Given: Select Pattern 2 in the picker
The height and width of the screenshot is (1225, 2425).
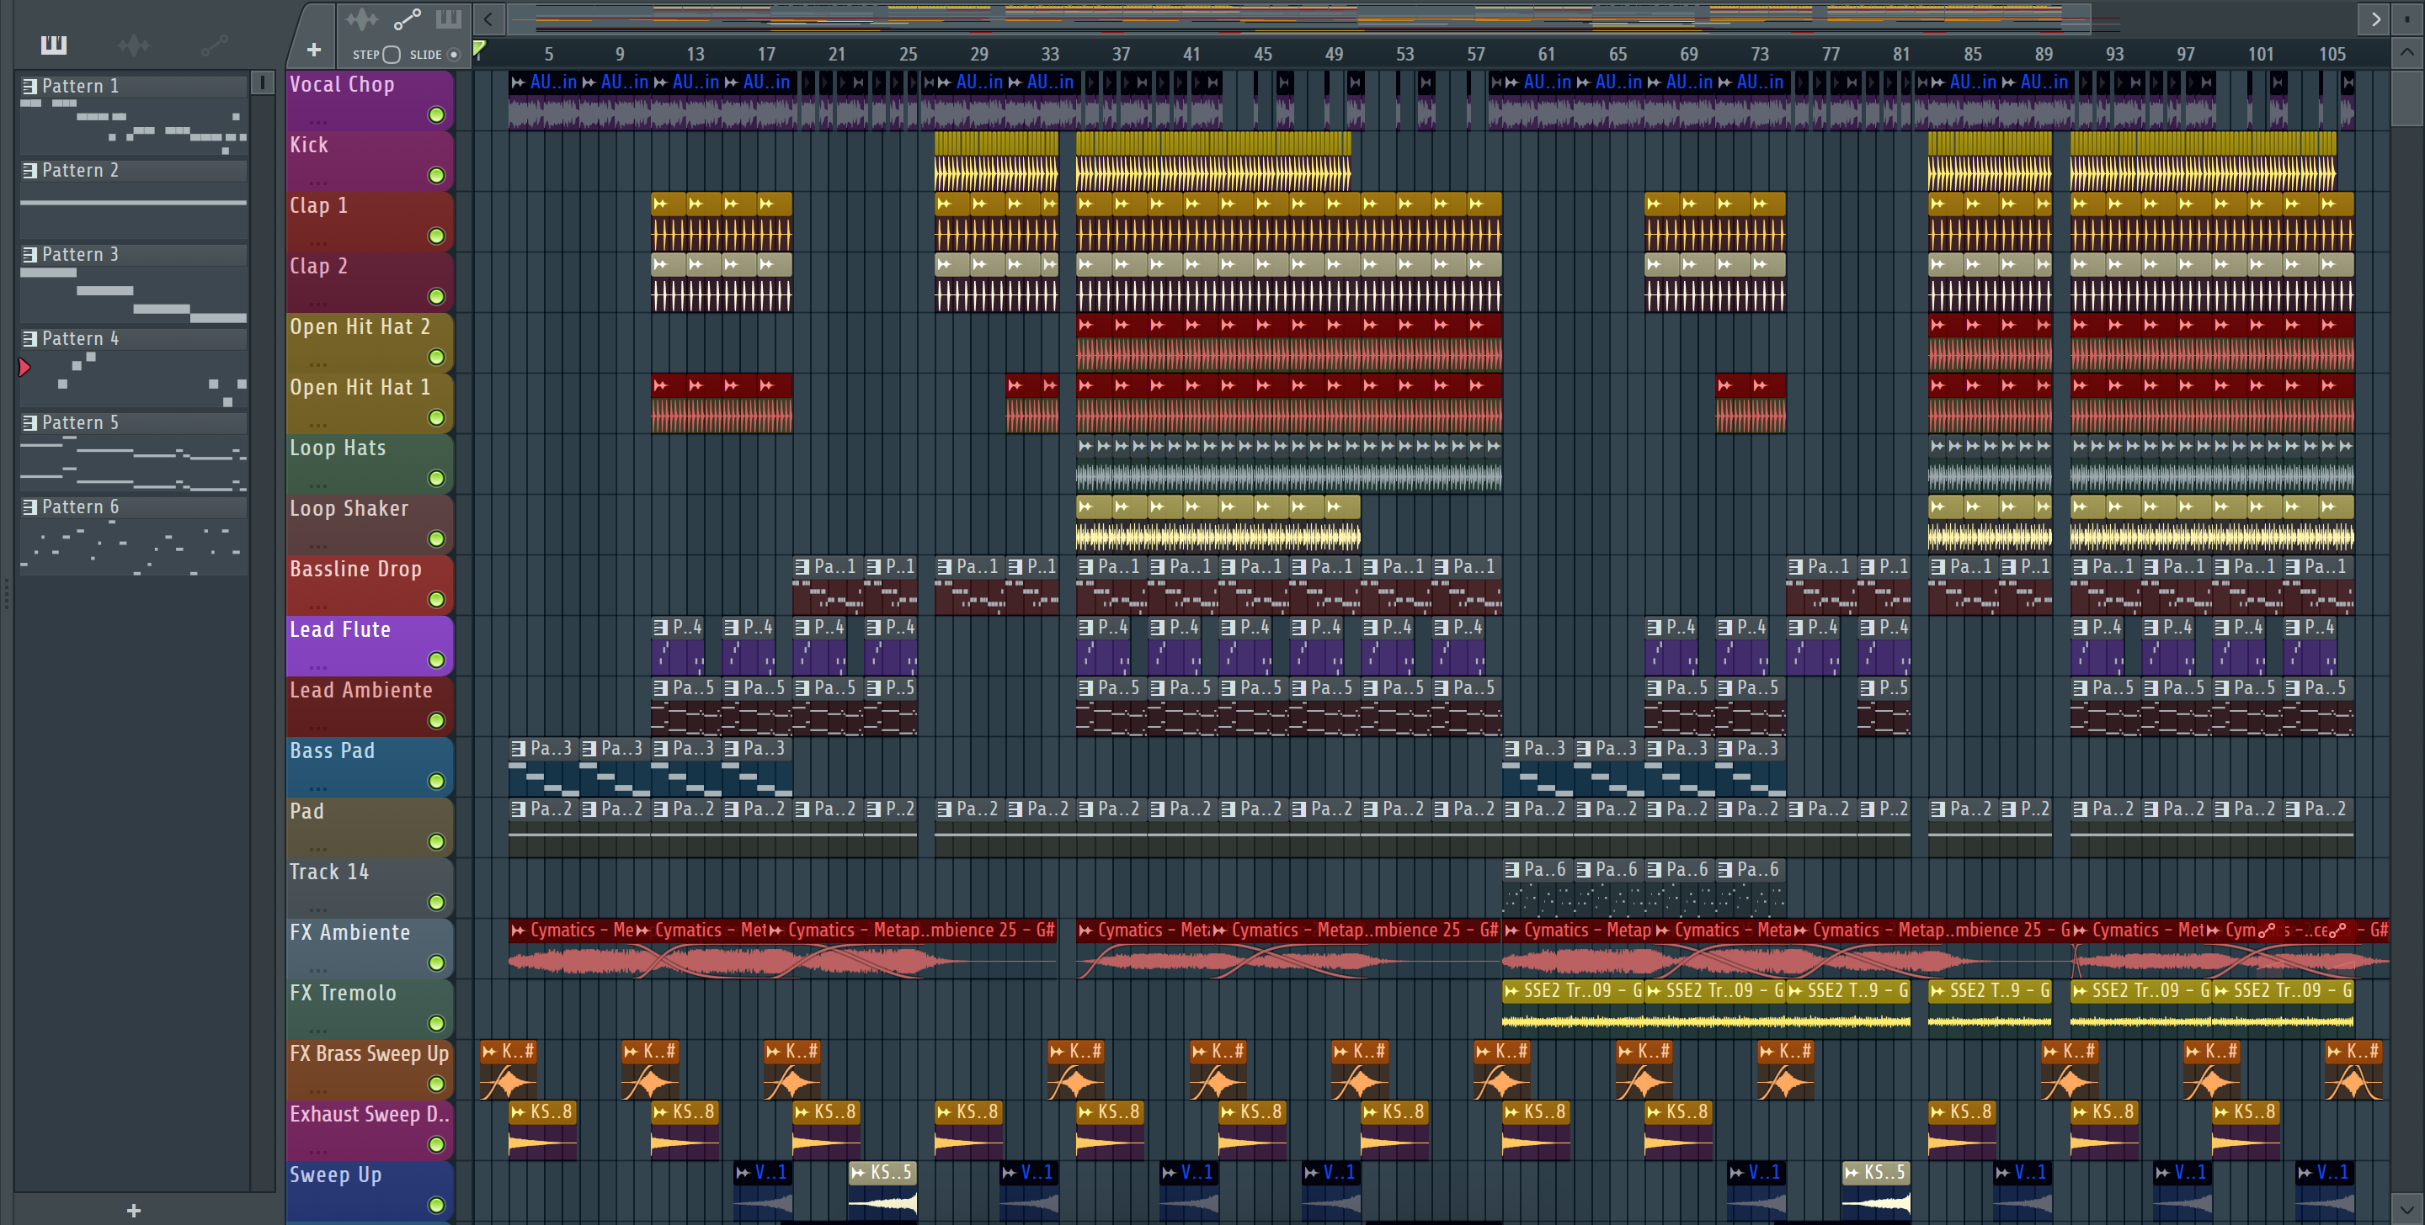Looking at the screenshot, I should coord(80,170).
